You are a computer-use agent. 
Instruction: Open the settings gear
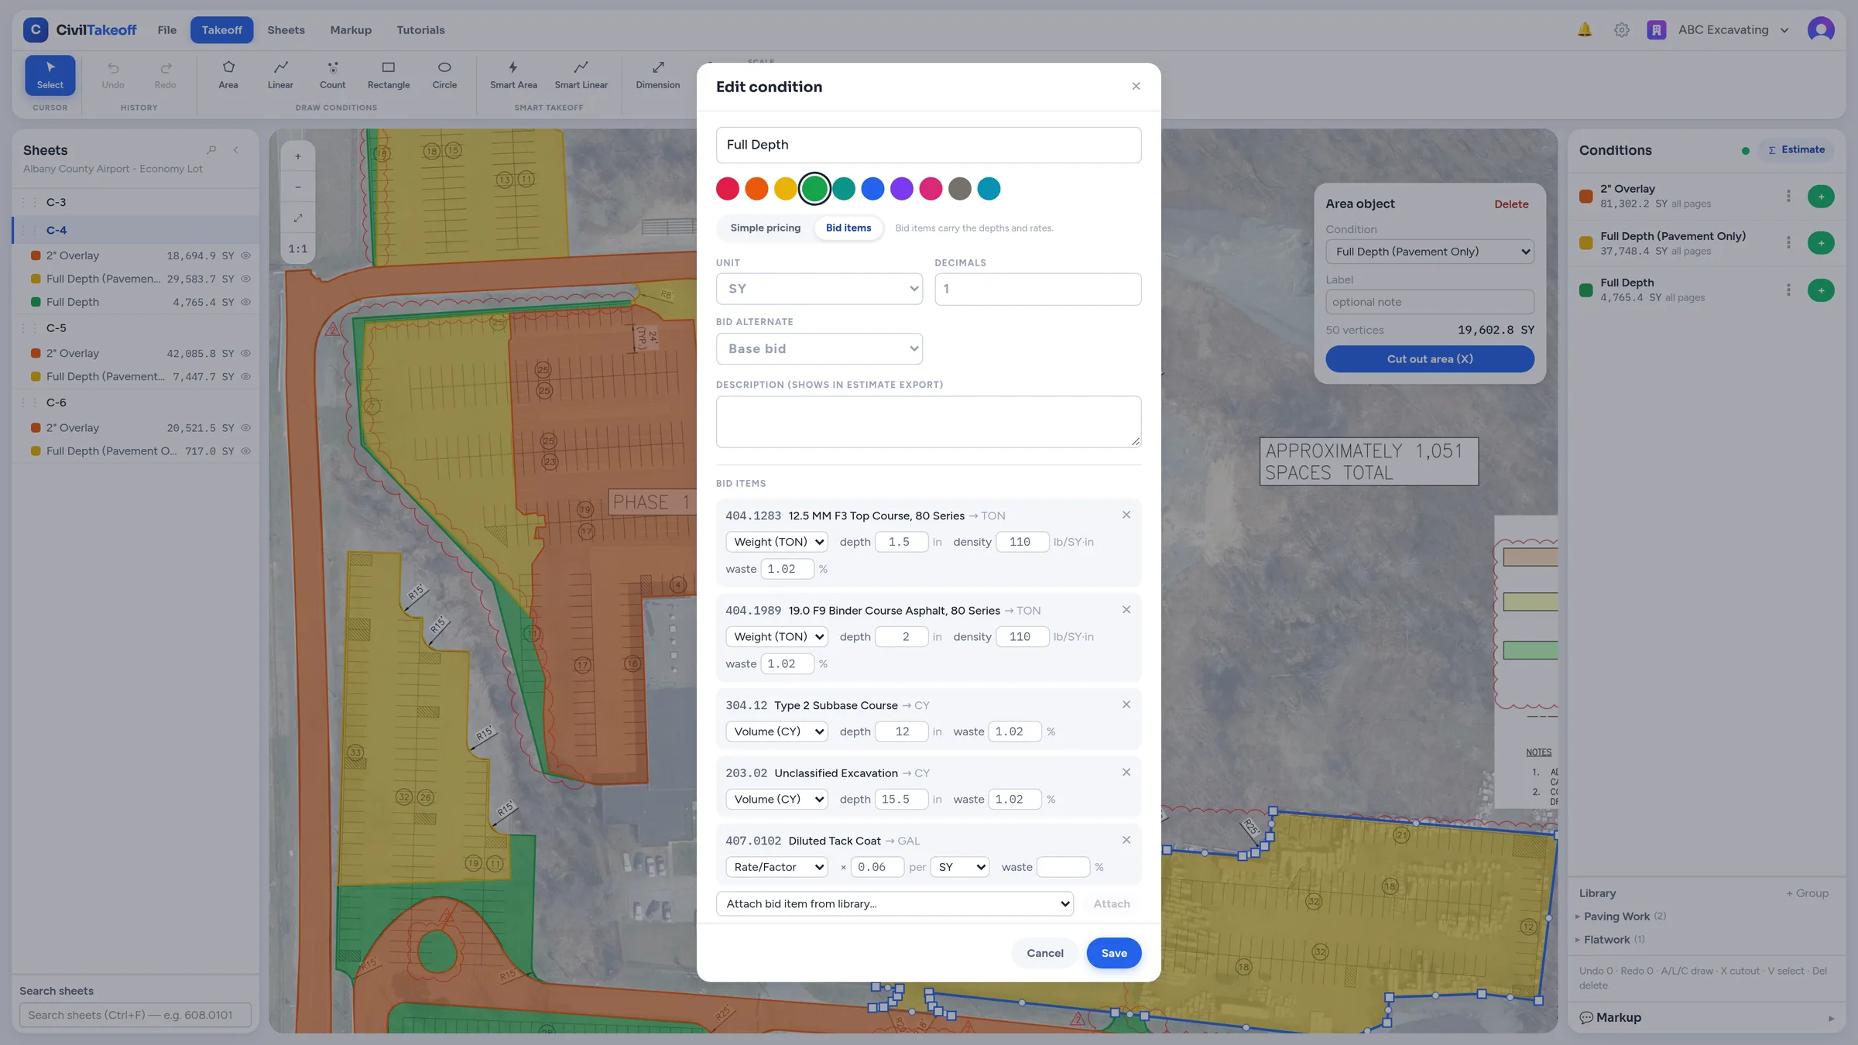[x=1622, y=29]
